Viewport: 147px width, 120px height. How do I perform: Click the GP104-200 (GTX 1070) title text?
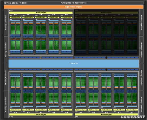point(16,3)
